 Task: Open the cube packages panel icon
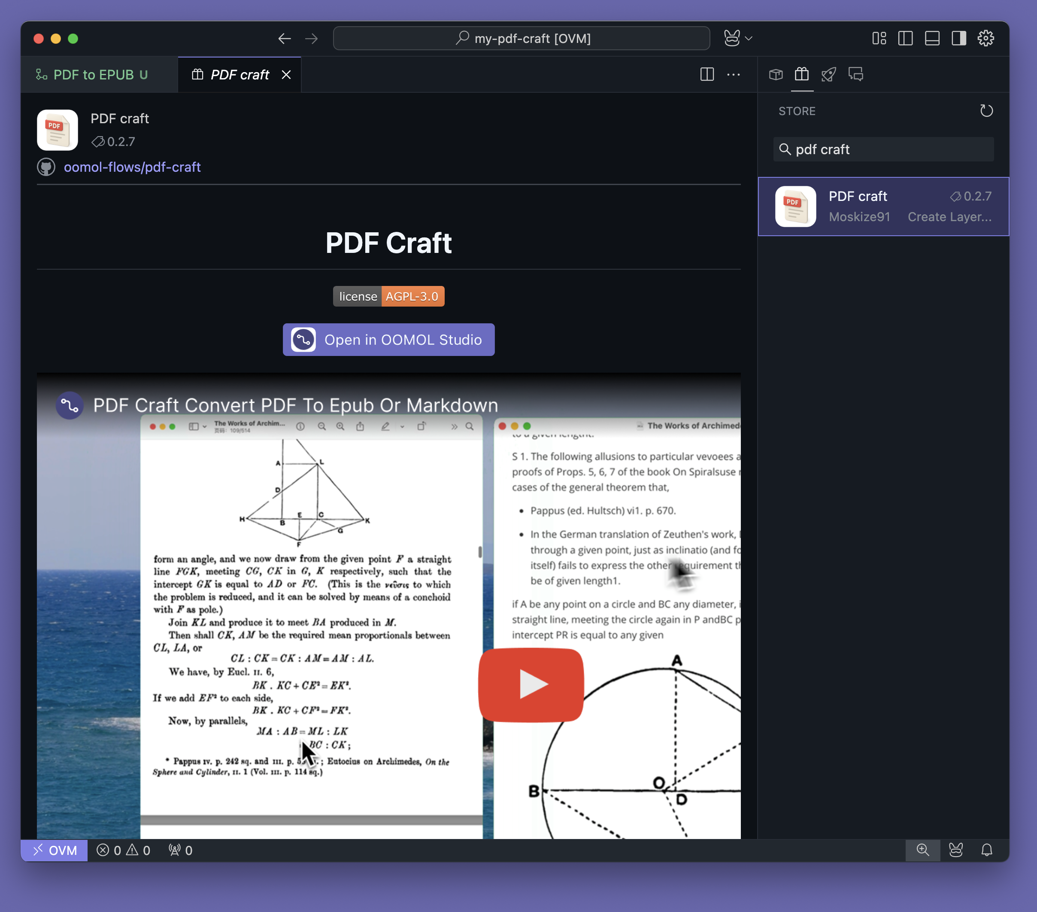[x=775, y=75]
